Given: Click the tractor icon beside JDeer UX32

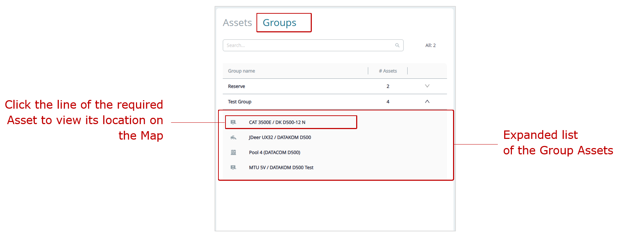Looking at the screenshot, I should coord(233,137).
